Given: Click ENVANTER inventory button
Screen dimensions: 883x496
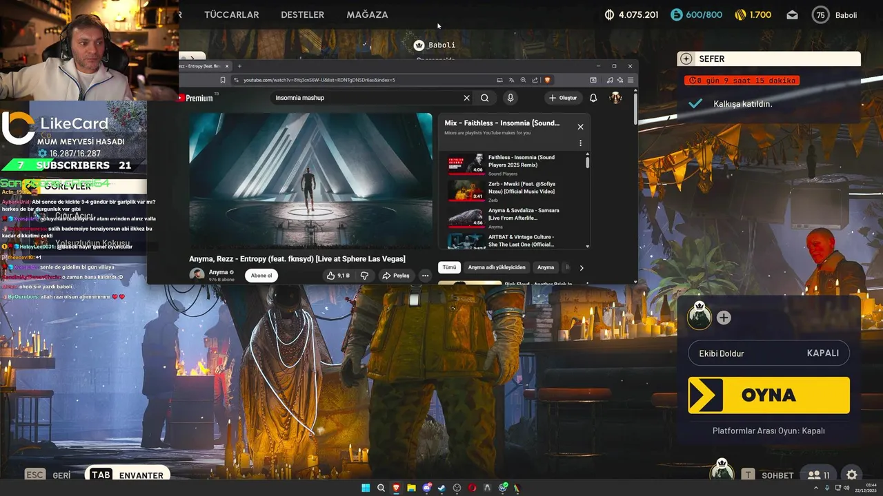Looking at the screenshot, I should 127,475.
